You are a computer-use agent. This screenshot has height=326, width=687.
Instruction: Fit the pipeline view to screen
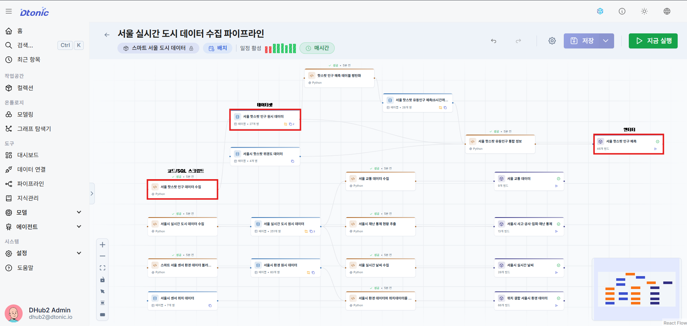pyautogui.click(x=102, y=268)
